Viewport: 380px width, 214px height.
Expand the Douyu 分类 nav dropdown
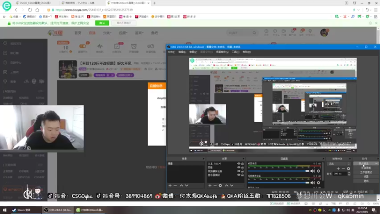click(x=107, y=33)
